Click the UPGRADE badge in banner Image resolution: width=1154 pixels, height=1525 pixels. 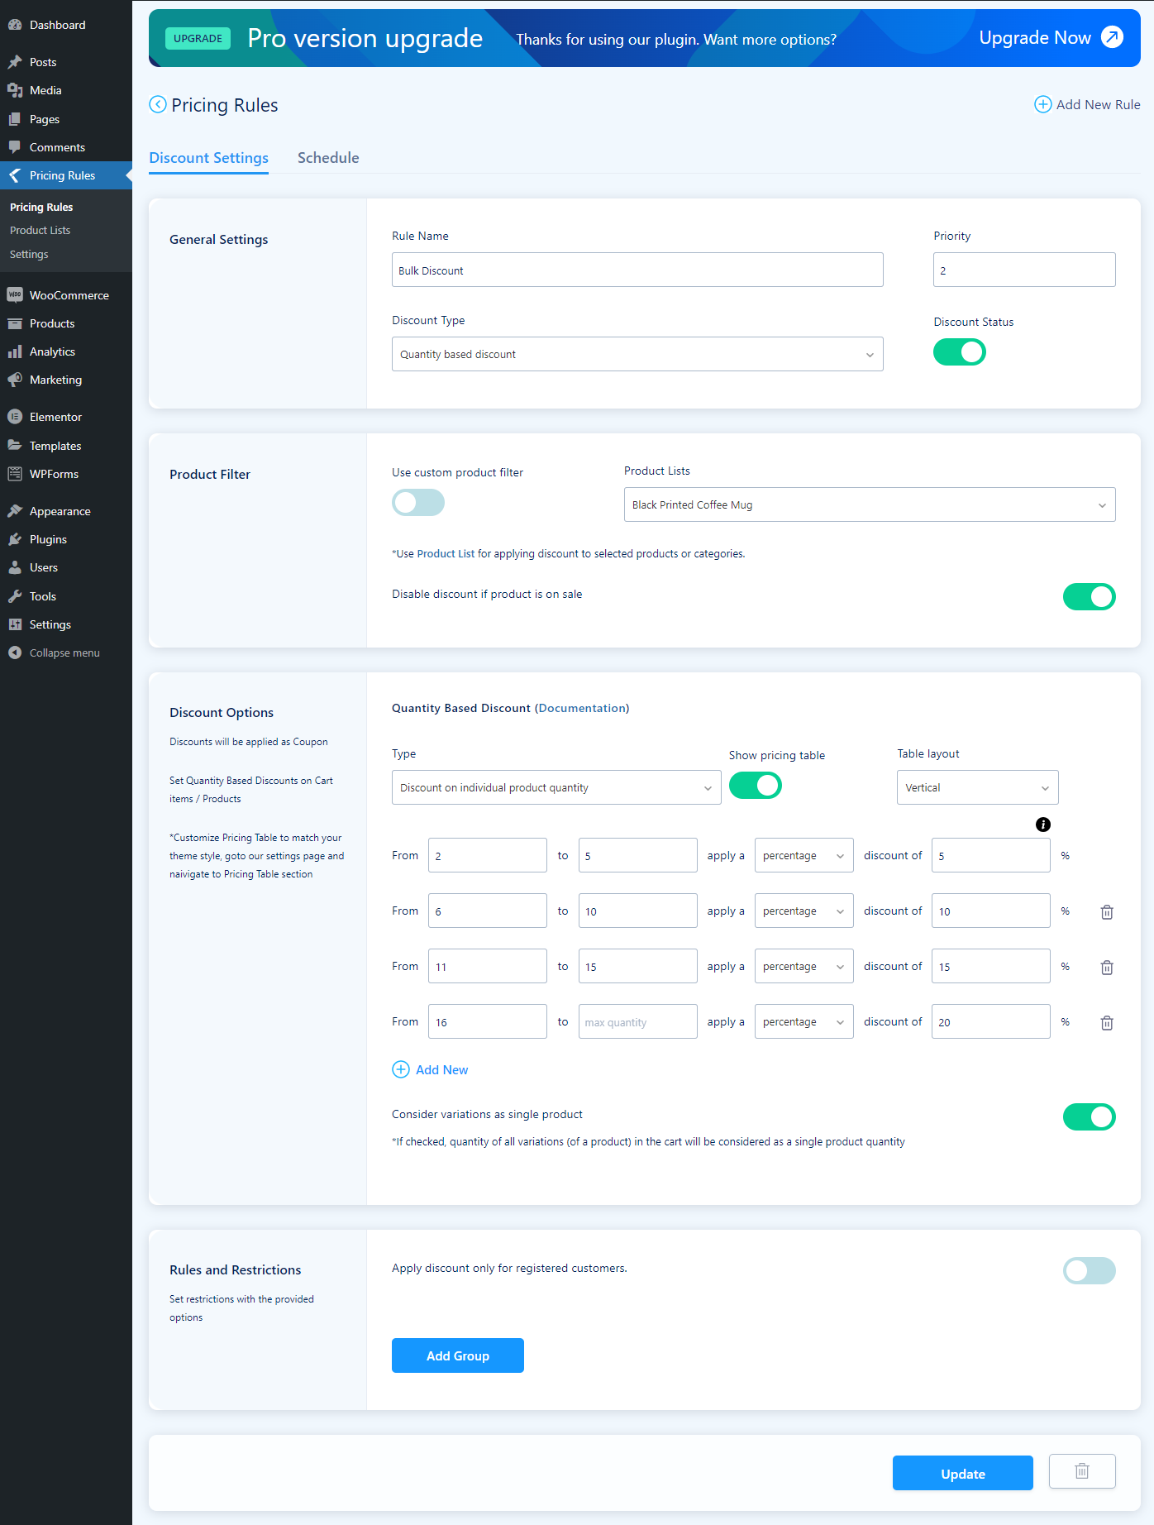198,38
